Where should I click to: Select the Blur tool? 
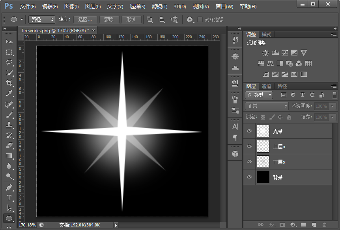[x=9, y=166]
